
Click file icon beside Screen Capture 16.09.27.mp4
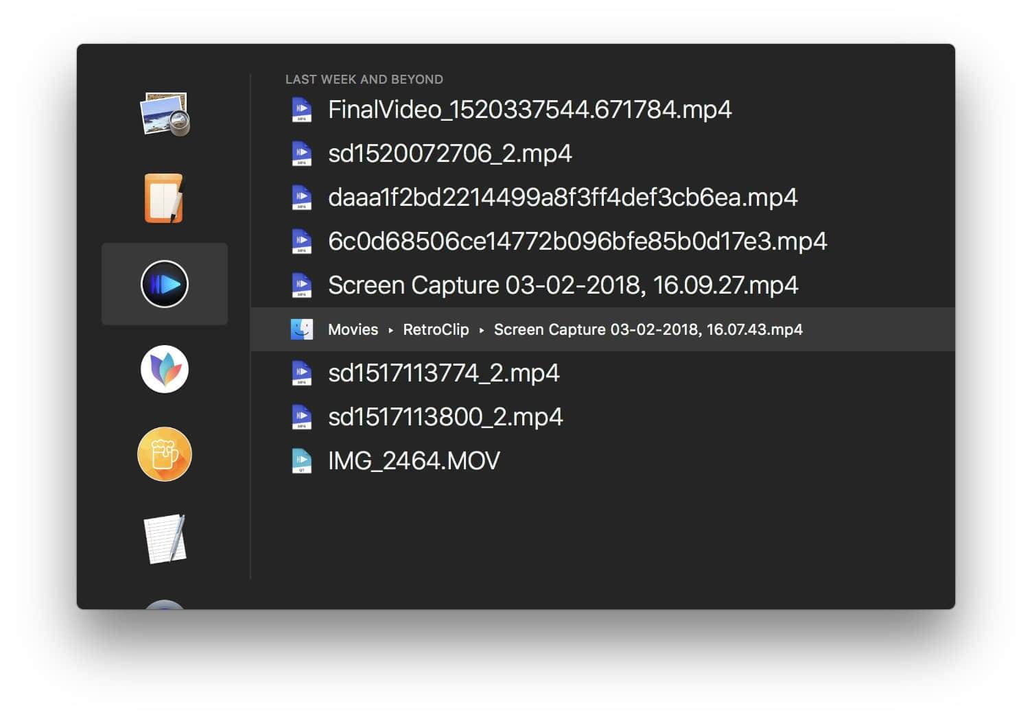302,285
